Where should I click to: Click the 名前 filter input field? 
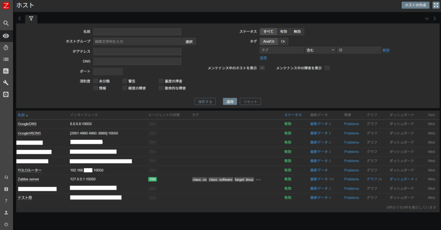click(x=137, y=31)
